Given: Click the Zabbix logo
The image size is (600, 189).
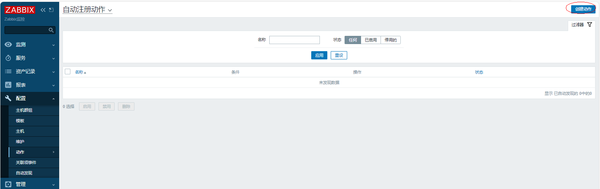Looking at the screenshot, I should pyautogui.click(x=19, y=10).
